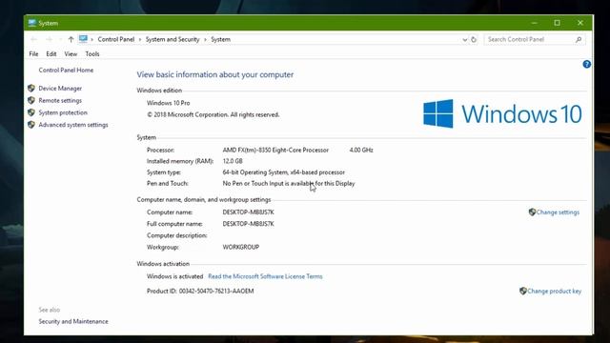Open Help with the blue question mark
Image resolution: width=610 pixels, height=343 pixels.
coord(587,64)
